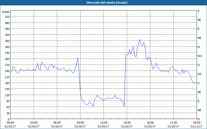Select the "NE" compass label beside 390

[x=199, y=38]
